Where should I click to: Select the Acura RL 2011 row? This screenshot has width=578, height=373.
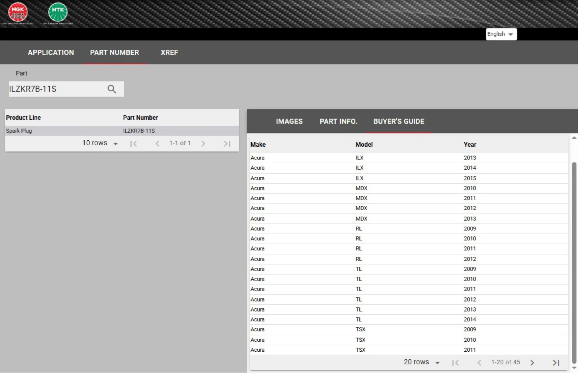tap(409, 249)
